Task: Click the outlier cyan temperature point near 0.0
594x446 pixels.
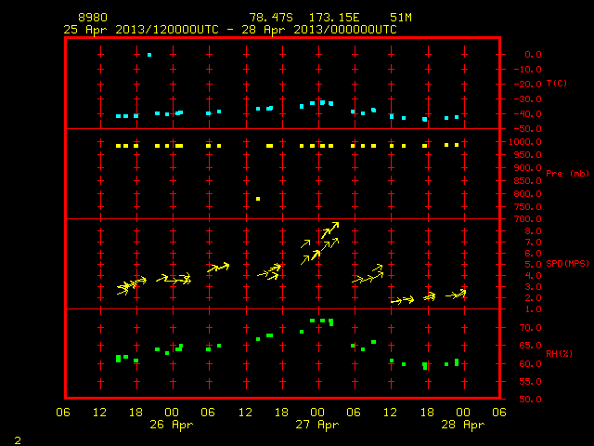Action: point(149,55)
